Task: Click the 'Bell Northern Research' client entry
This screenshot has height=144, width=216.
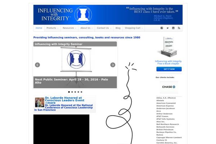Action: (167, 124)
